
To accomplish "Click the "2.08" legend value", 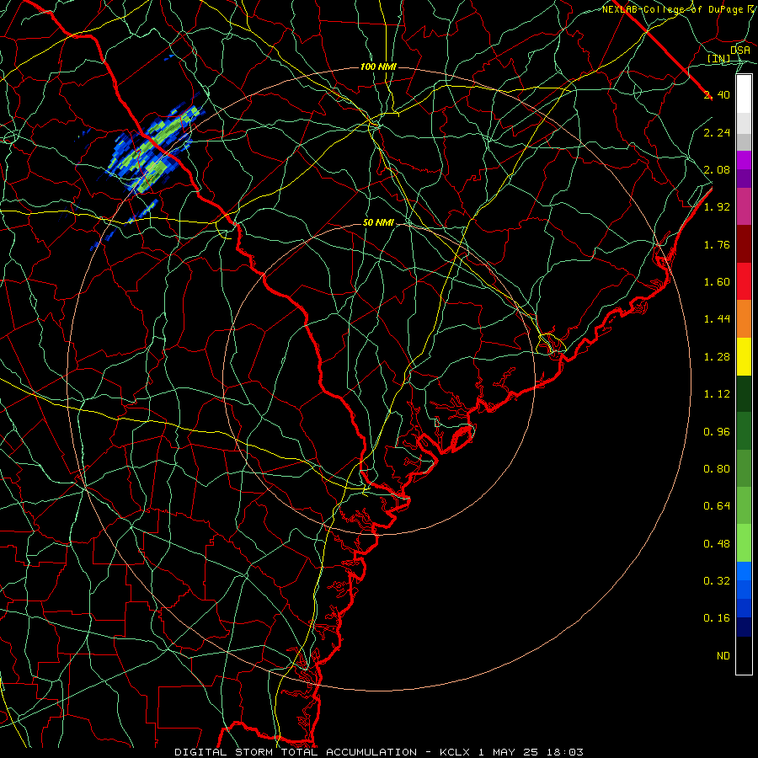I will [x=717, y=169].
